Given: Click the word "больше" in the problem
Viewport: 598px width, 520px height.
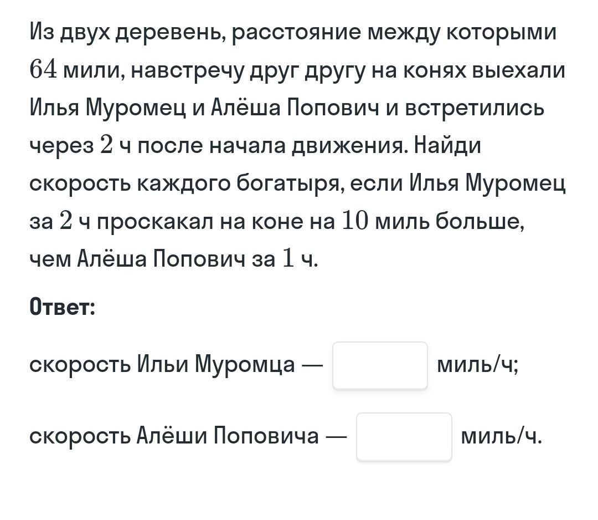Looking at the screenshot, I should pyautogui.click(x=478, y=221).
